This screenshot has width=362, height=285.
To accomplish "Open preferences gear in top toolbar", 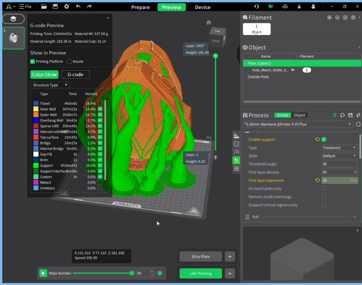I will pyautogui.click(x=67, y=6).
